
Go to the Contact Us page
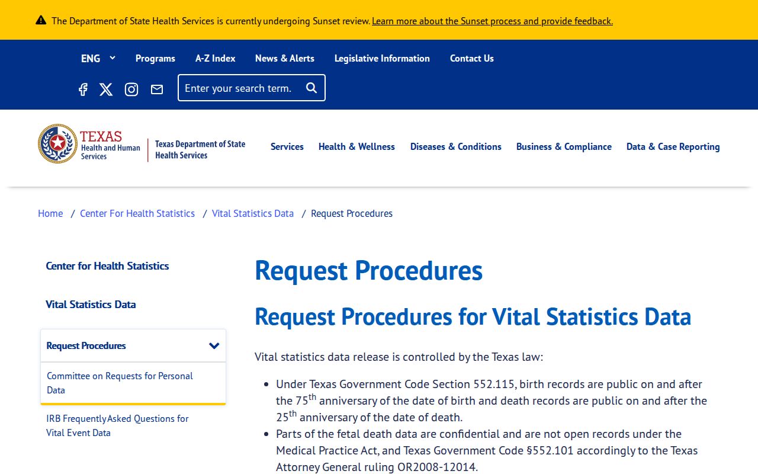(472, 58)
